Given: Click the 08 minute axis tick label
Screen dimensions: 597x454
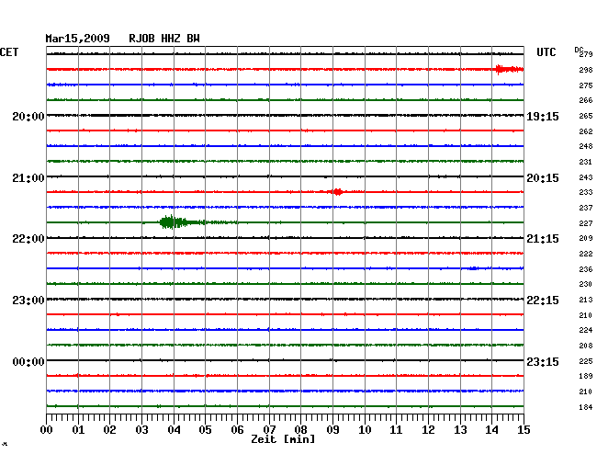Looking at the screenshot, I should pyautogui.click(x=300, y=430).
